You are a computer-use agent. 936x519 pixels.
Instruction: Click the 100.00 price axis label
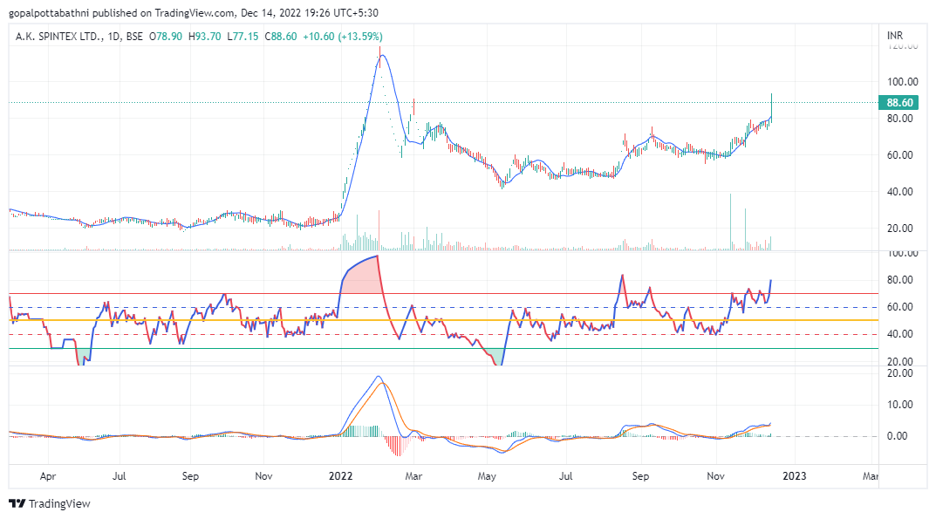(x=902, y=82)
